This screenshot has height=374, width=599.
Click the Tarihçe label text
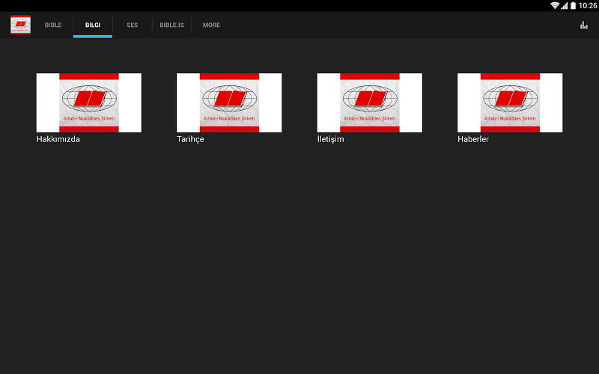pyautogui.click(x=190, y=140)
